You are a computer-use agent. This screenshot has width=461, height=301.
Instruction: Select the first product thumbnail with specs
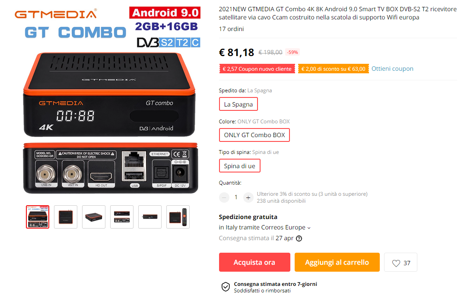pos(38,217)
